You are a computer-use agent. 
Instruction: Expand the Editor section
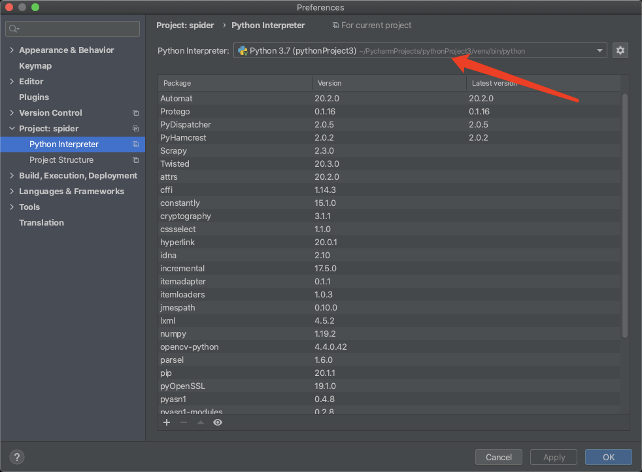pos(12,82)
